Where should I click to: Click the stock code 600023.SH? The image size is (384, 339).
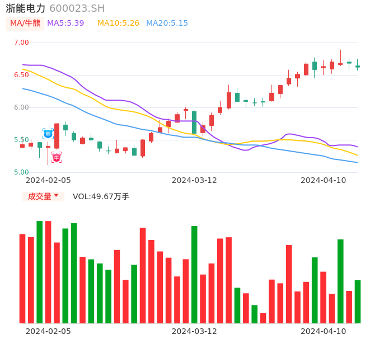77,8
